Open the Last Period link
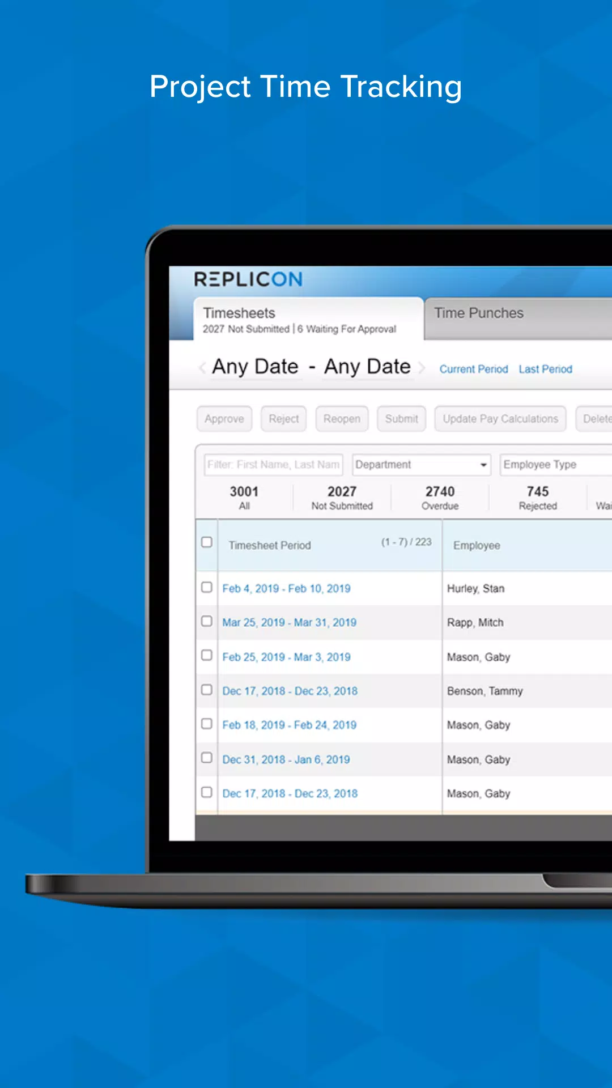The image size is (612, 1088). pos(546,369)
